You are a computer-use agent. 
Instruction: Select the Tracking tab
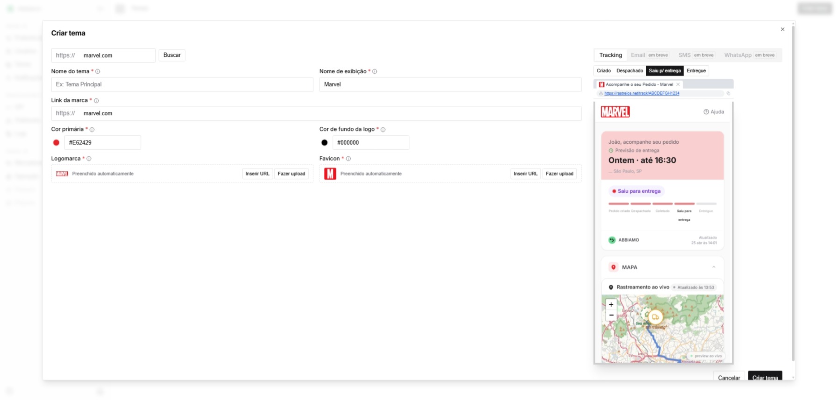point(611,55)
